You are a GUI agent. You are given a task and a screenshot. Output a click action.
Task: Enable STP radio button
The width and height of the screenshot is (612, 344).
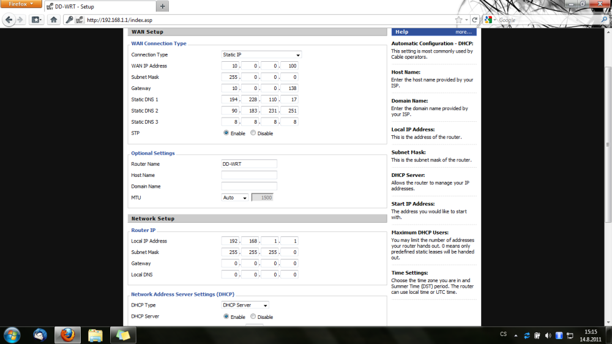click(226, 133)
